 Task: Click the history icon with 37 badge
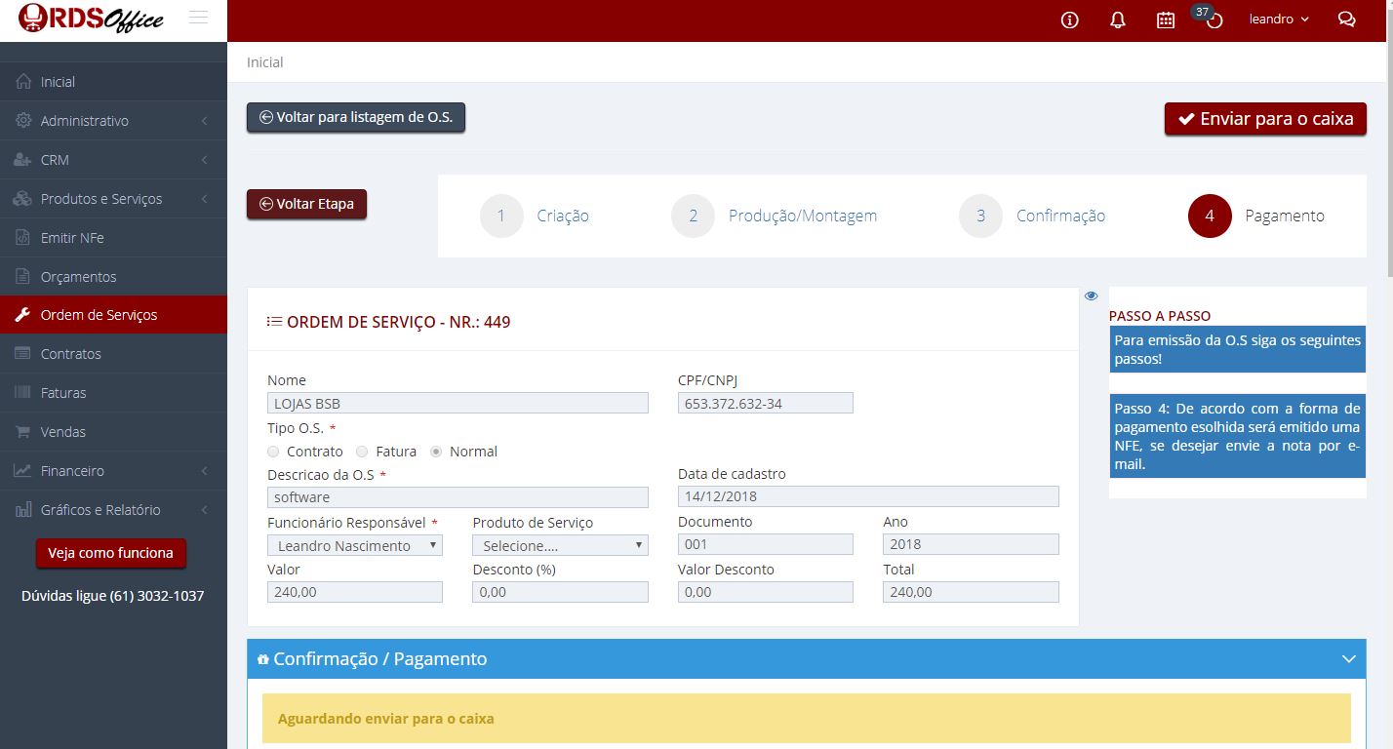coord(1214,20)
